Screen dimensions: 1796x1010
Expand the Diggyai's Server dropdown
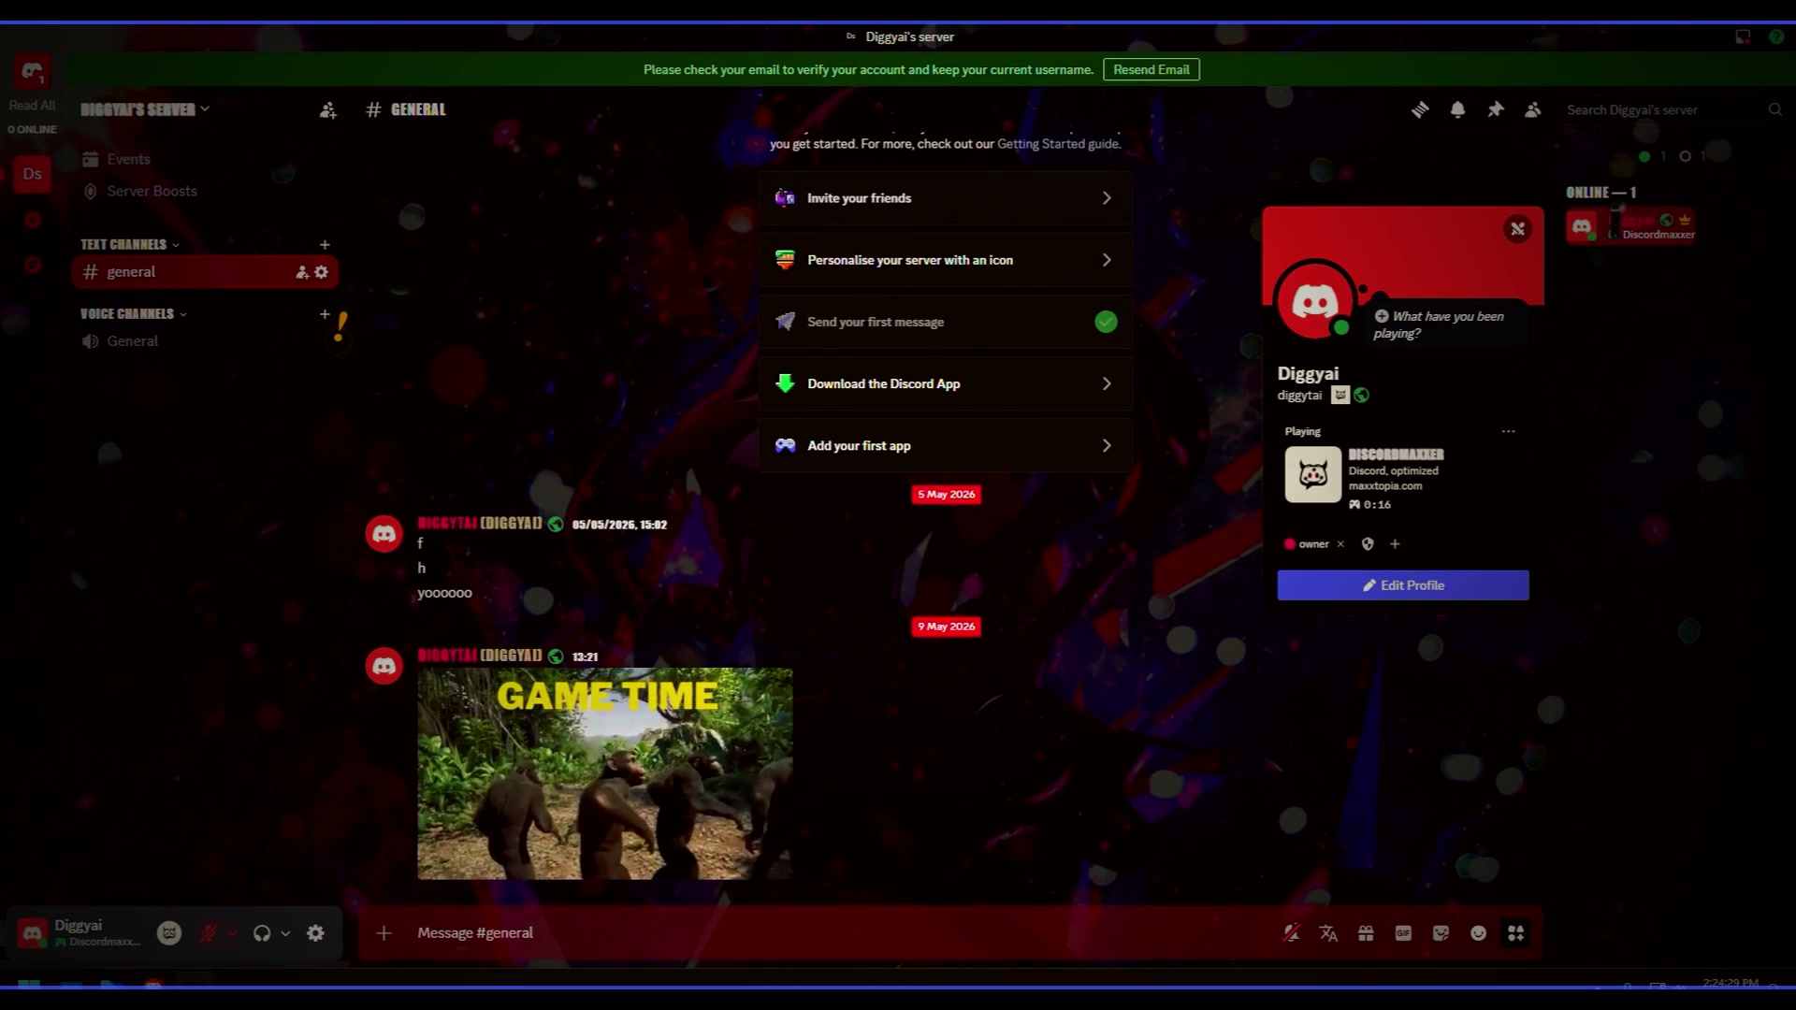click(145, 110)
